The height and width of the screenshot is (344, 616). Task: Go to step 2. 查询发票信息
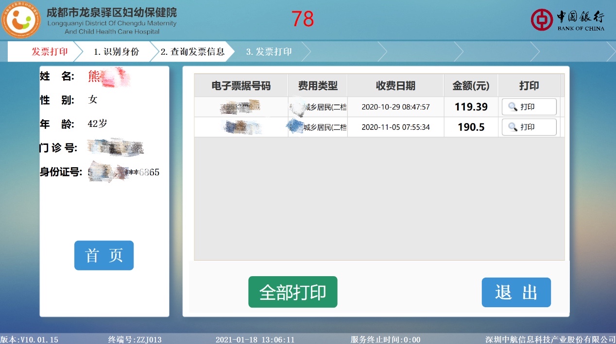pyautogui.click(x=192, y=52)
